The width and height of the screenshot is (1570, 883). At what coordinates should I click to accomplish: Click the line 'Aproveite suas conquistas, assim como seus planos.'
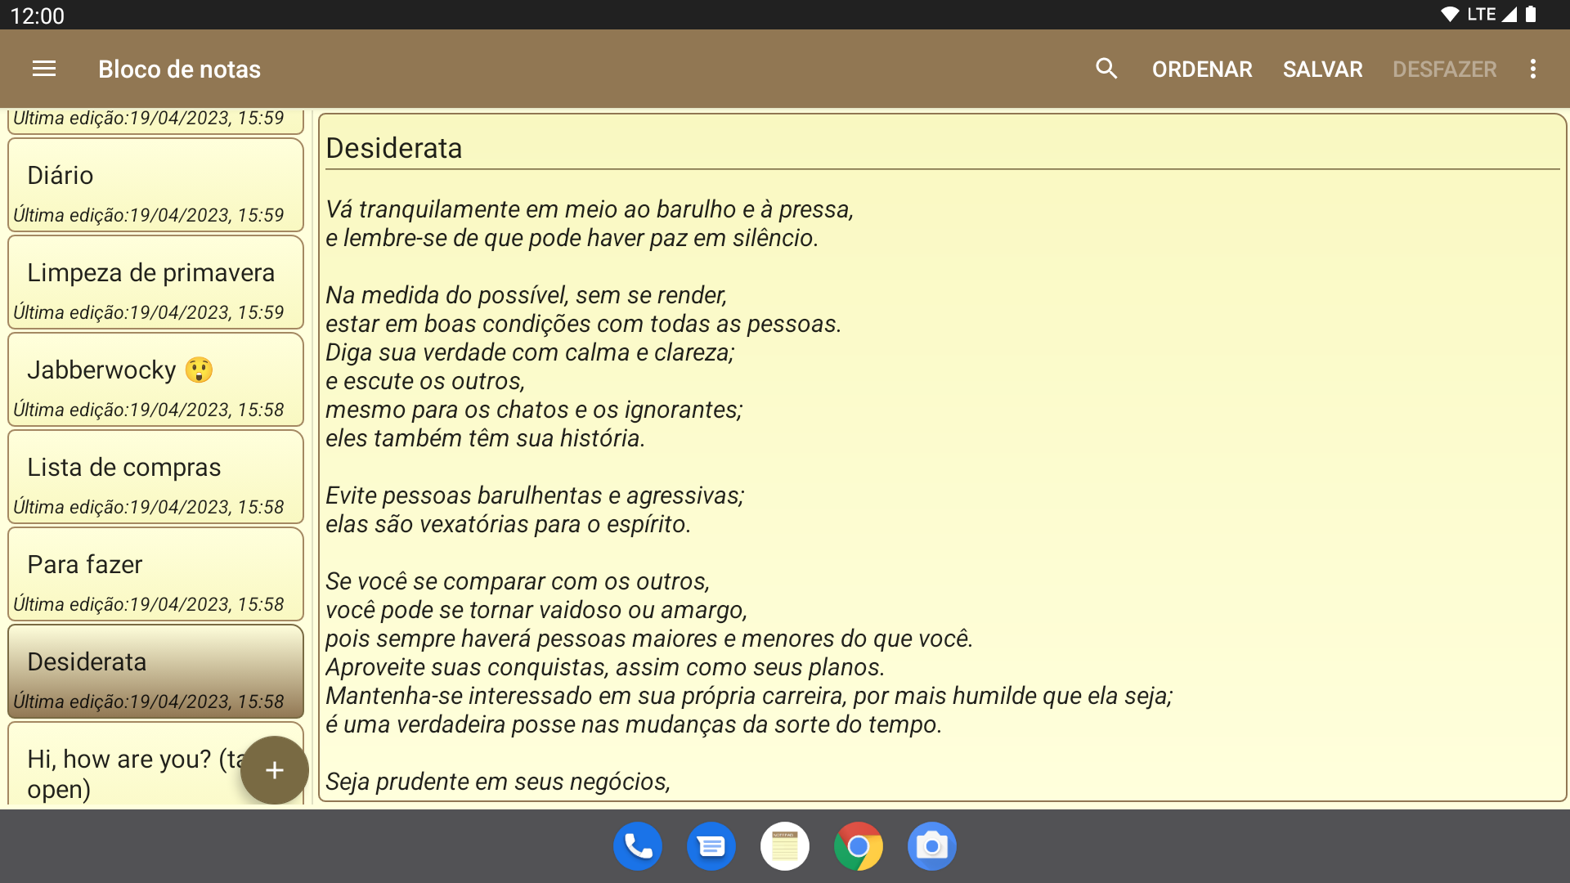tap(605, 667)
